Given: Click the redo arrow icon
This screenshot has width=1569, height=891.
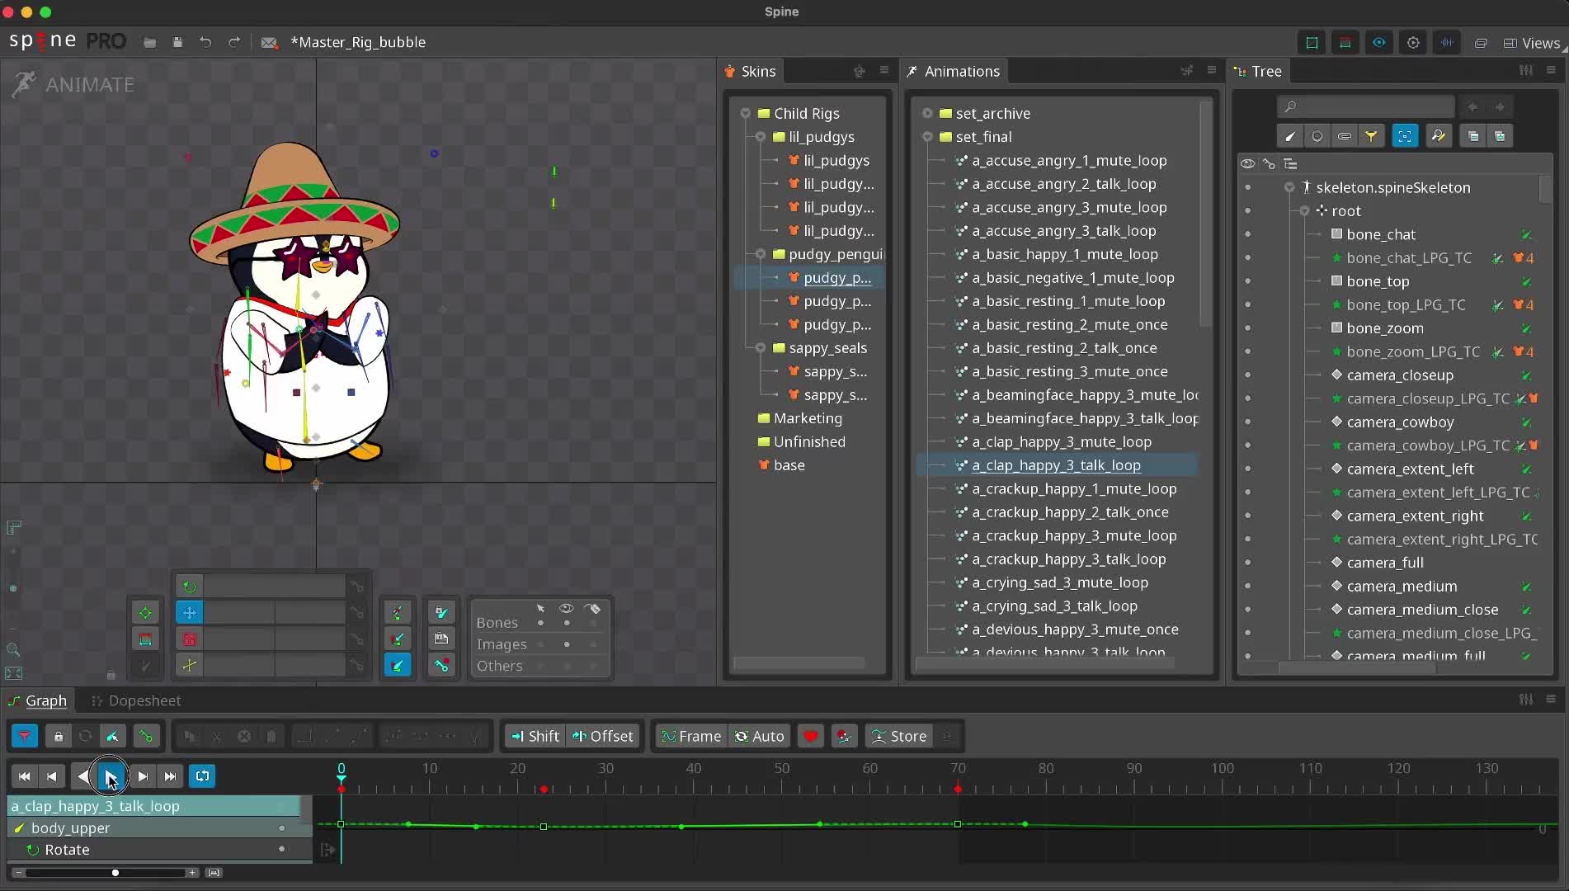Looking at the screenshot, I should pos(234,42).
